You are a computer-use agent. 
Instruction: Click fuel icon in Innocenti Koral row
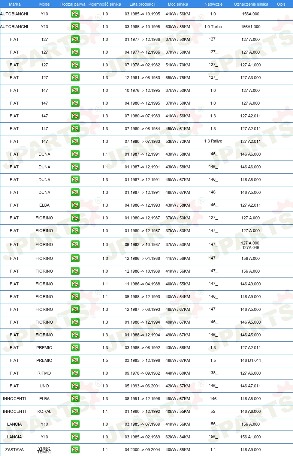[x=75, y=411]
